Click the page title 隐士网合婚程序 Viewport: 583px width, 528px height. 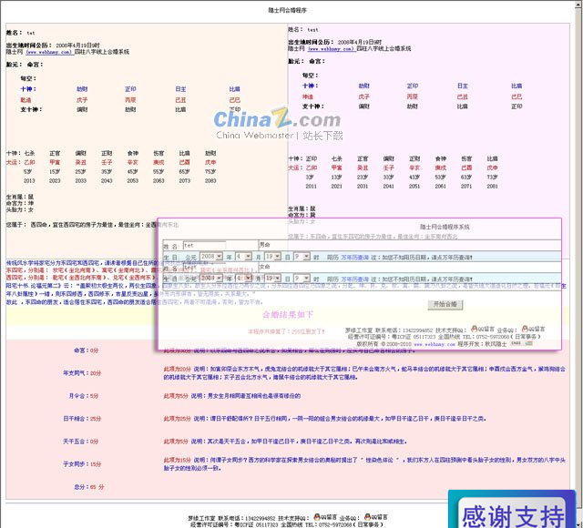click(288, 10)
